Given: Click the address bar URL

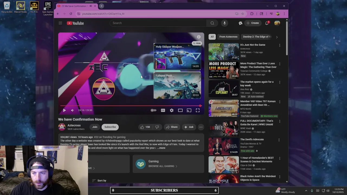Looking at the screenshot, I should (103, 14).
